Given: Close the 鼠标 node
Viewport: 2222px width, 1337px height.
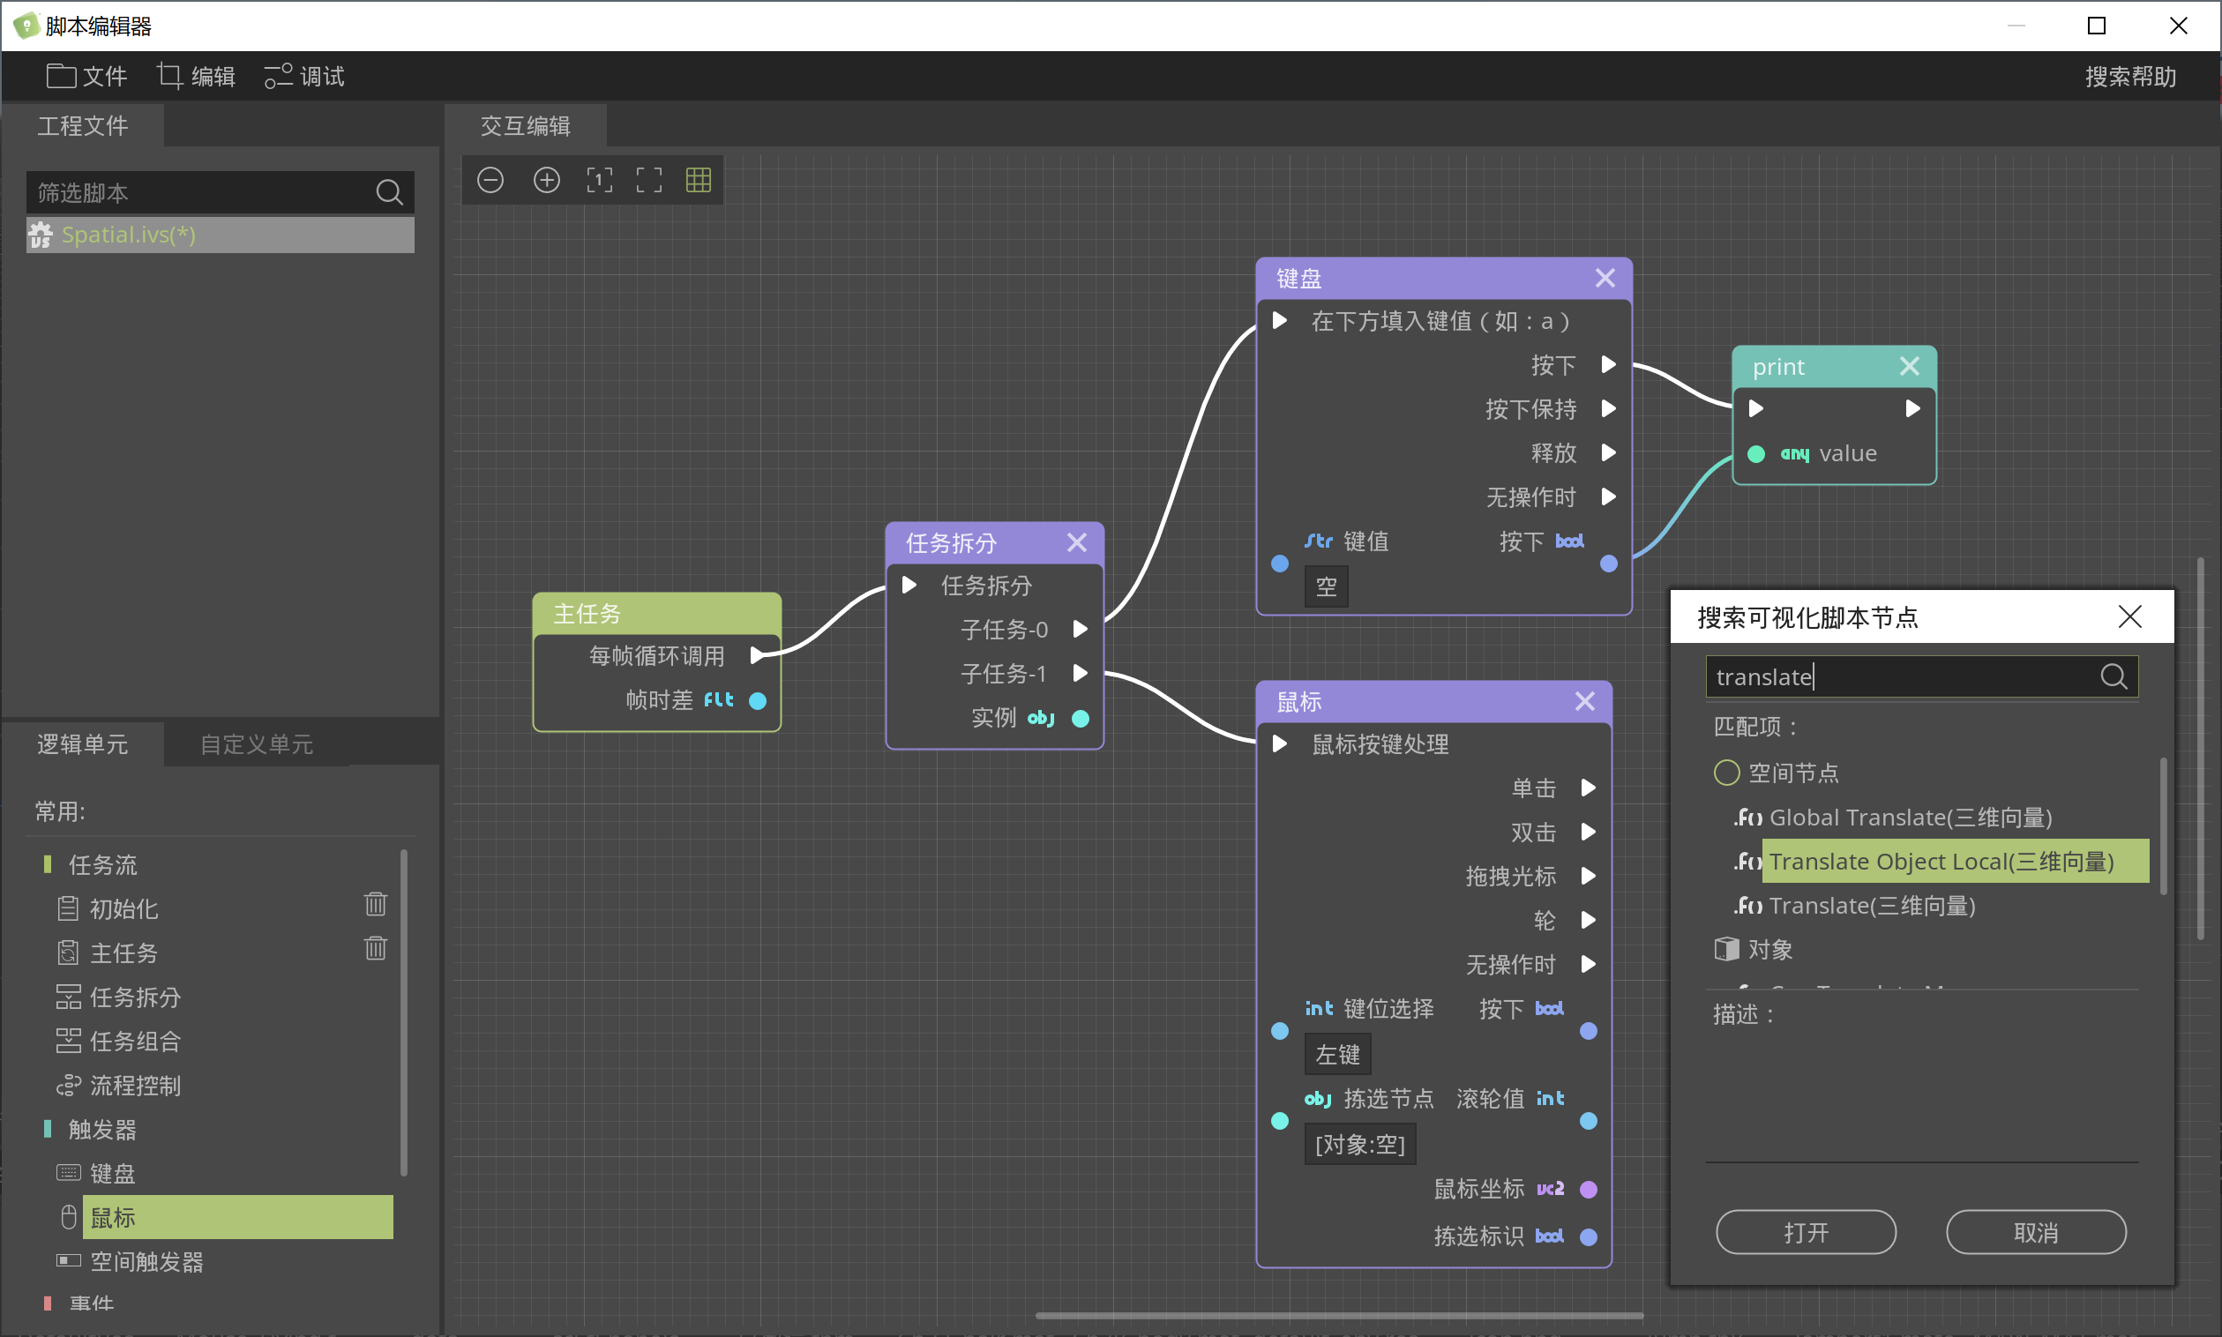Looking at the screenshot, I should (x=1585, y=701).
